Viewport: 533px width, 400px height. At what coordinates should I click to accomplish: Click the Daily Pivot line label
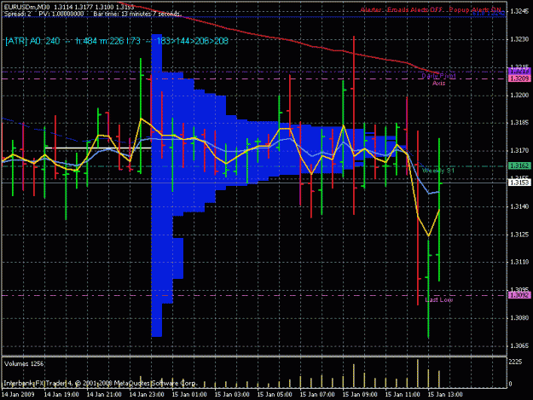pyautogui.click(x=438, y=76)
